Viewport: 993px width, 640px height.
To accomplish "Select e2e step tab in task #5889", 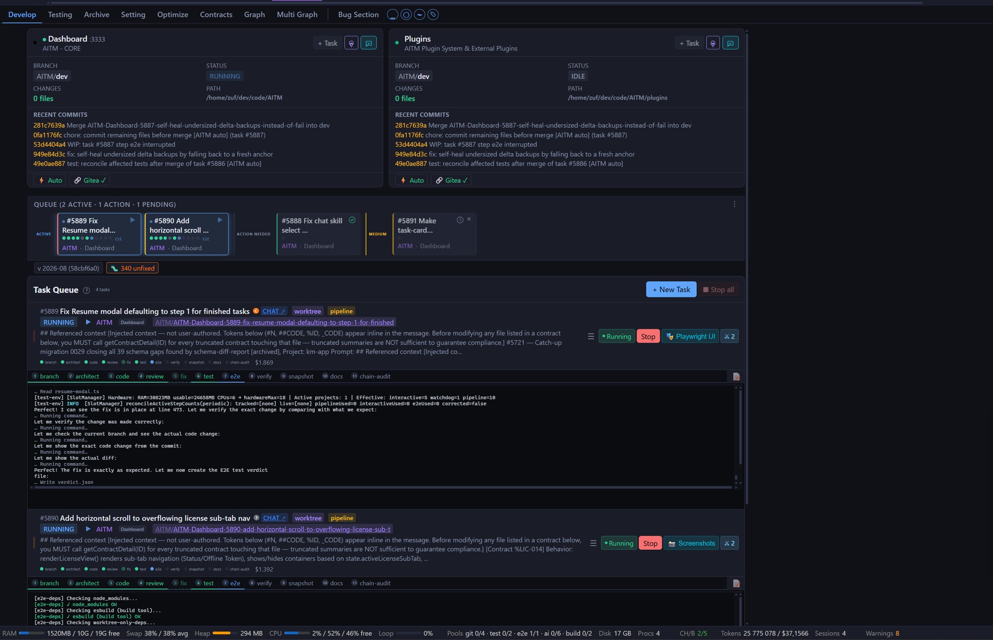I will point(232,376).
